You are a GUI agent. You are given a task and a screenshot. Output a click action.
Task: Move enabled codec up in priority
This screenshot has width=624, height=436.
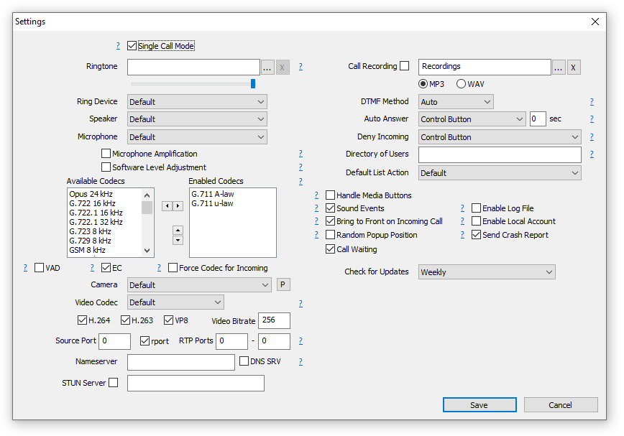pos(178,231)
